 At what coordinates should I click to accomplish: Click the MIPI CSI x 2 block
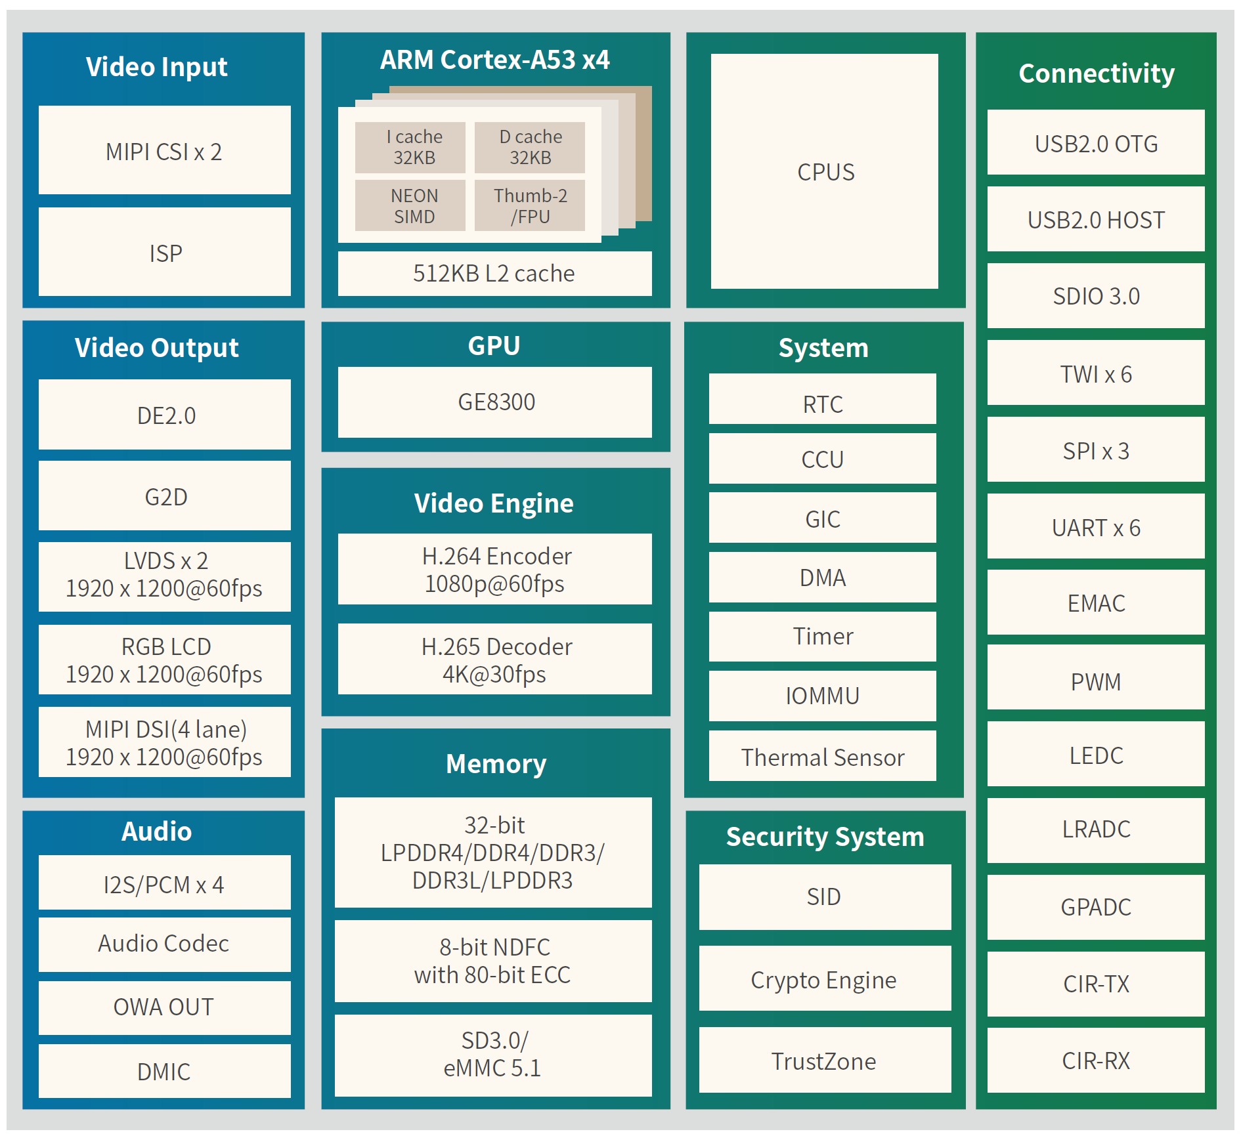tap(164, 150)
